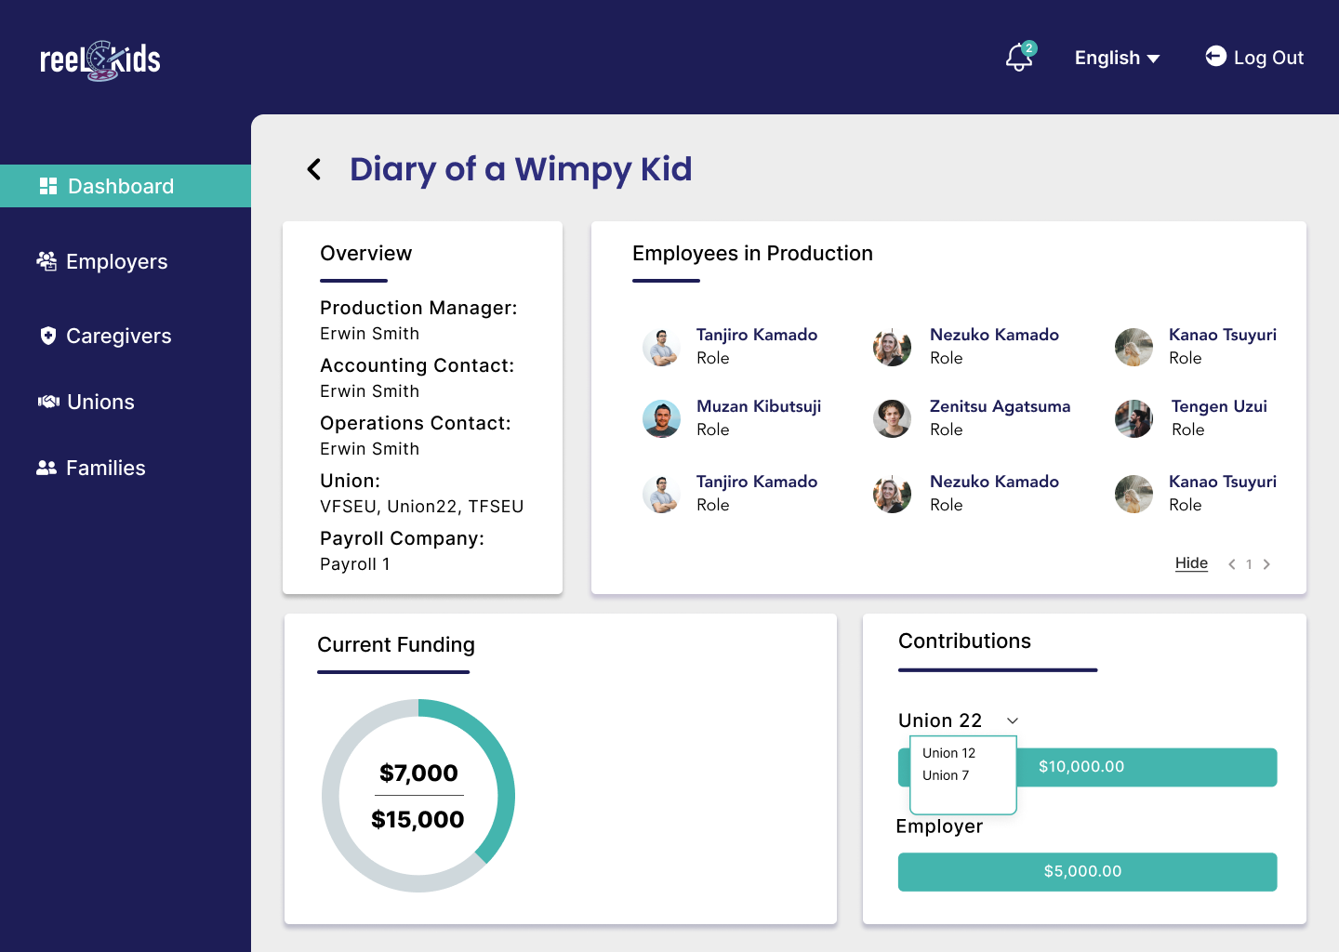Hide the Employees in Production list
Screen dimensions: 1339x952
click(1191, 563)
